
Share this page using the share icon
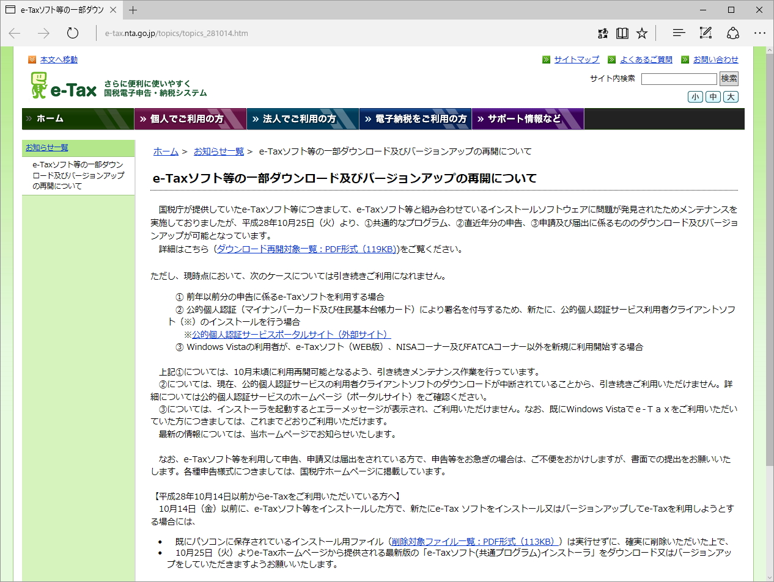[733, 34]
